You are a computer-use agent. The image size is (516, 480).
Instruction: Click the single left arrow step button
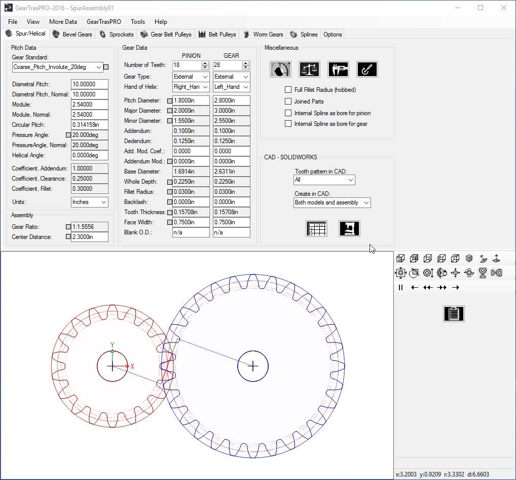pos(415,288)
